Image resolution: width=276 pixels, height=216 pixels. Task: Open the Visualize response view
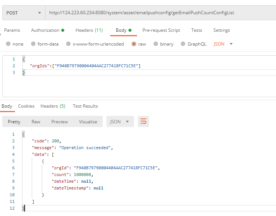point(88,121)
